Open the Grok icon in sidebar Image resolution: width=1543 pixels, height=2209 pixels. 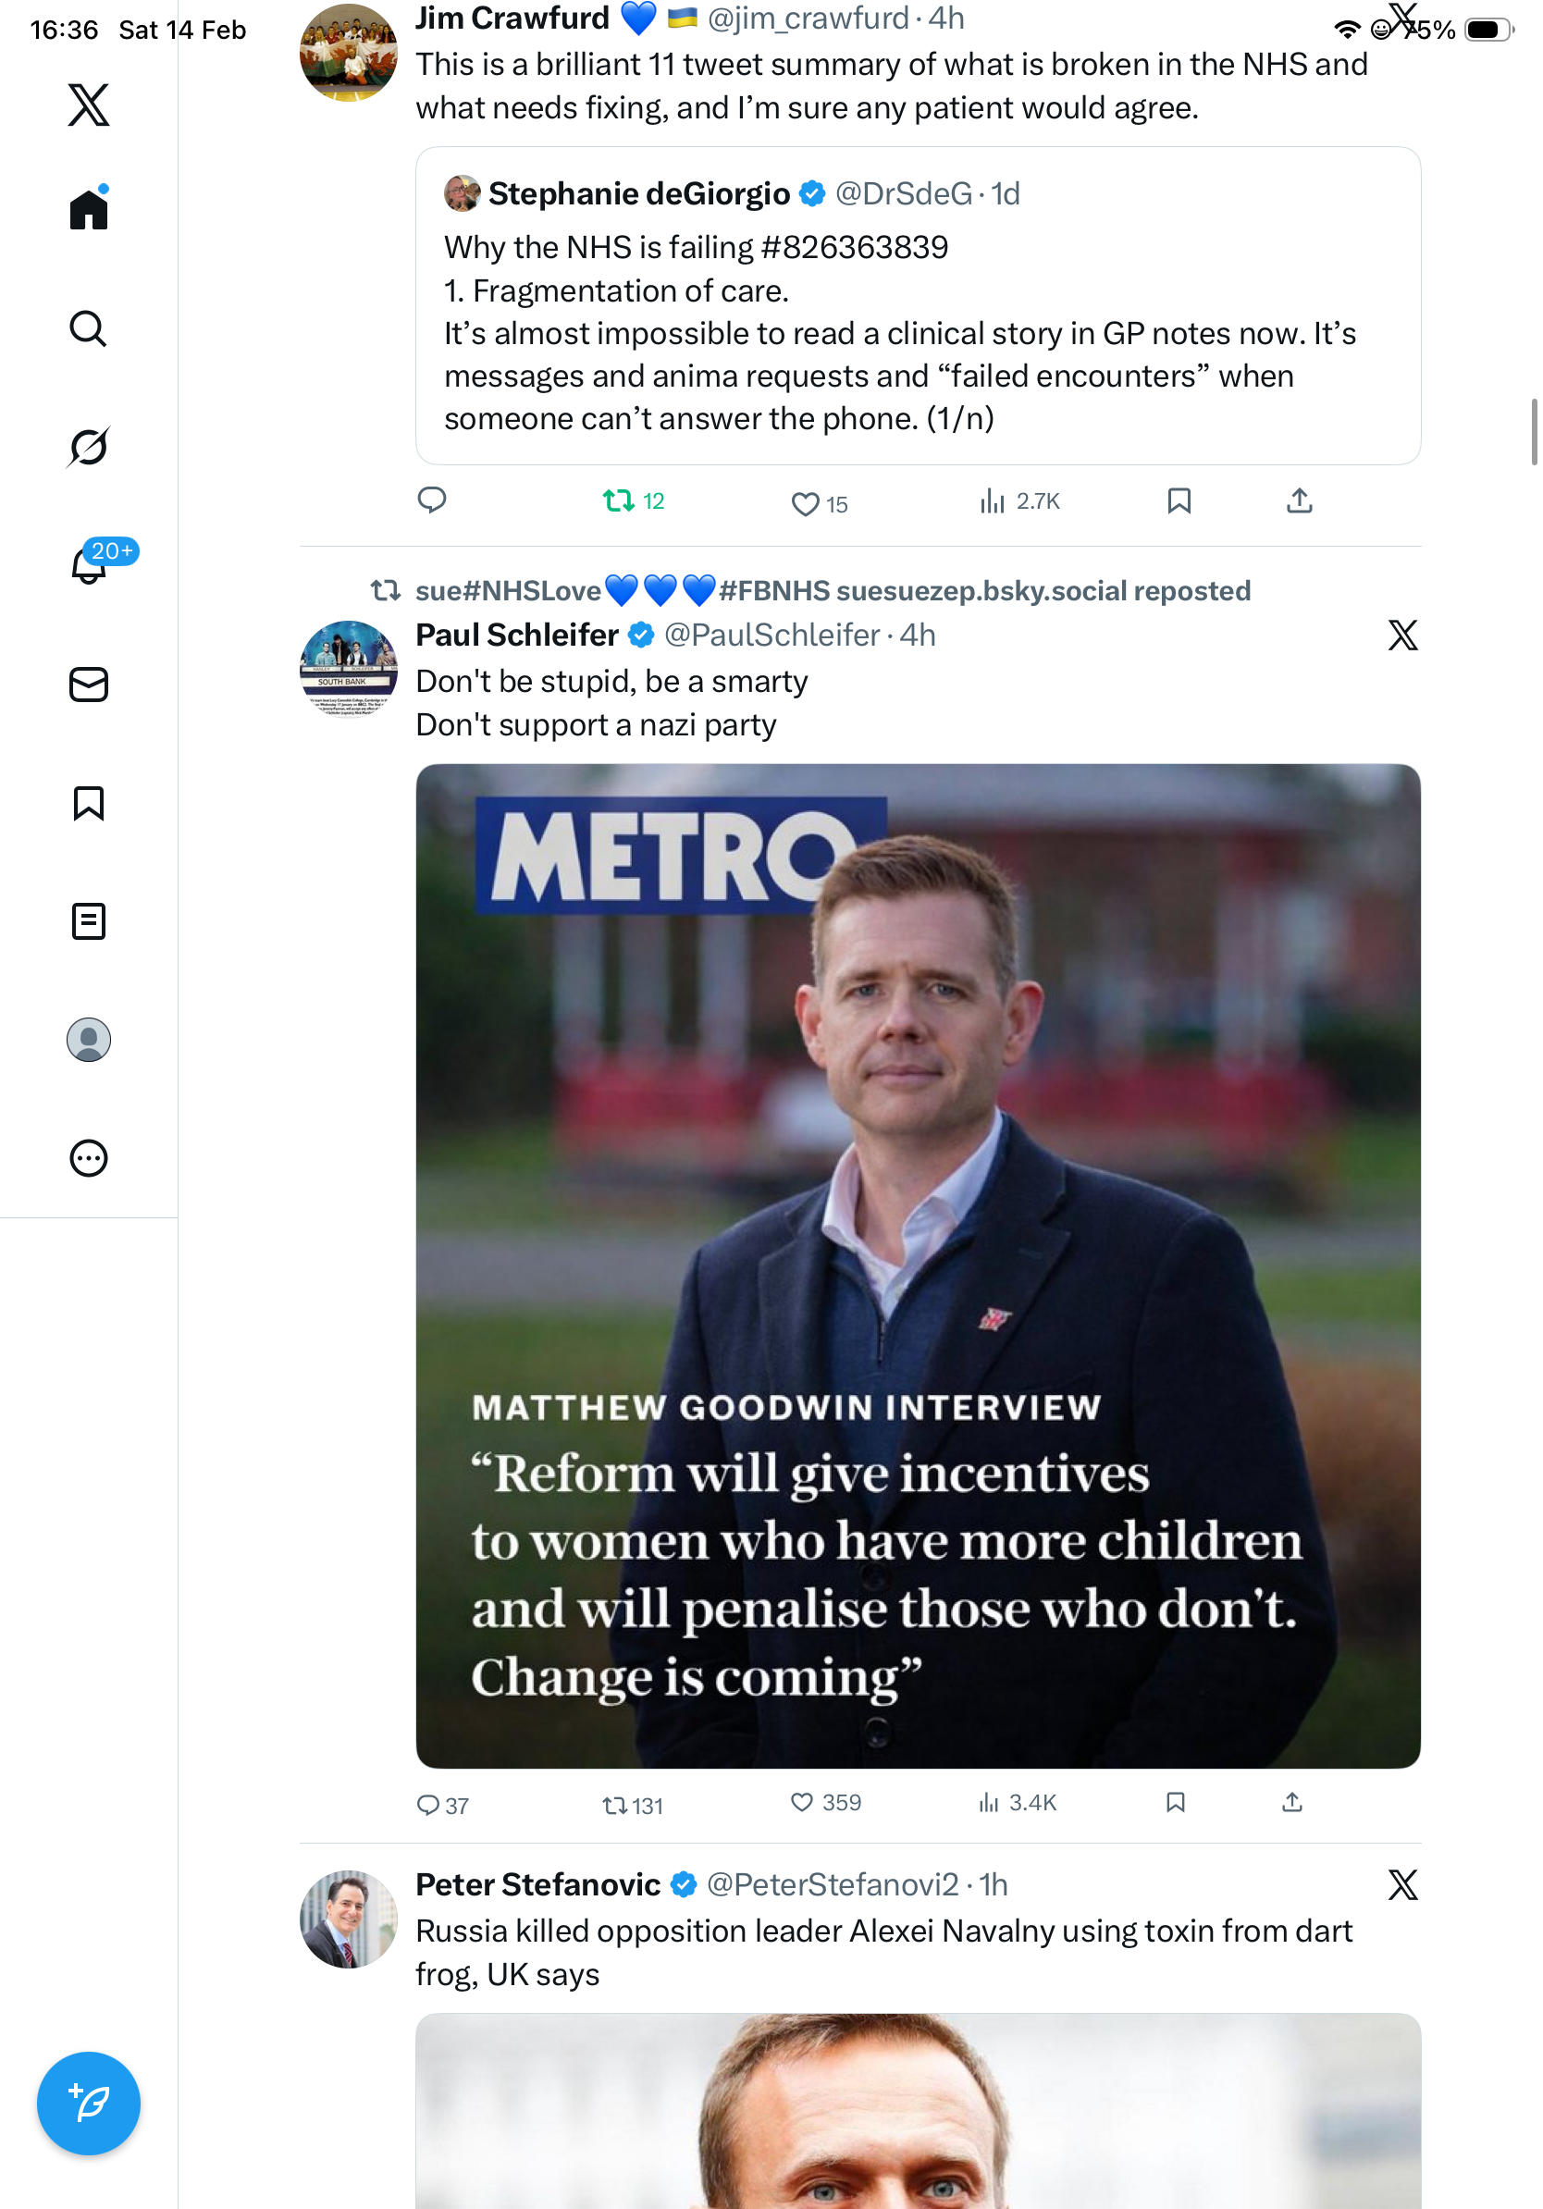pos(89,447)
